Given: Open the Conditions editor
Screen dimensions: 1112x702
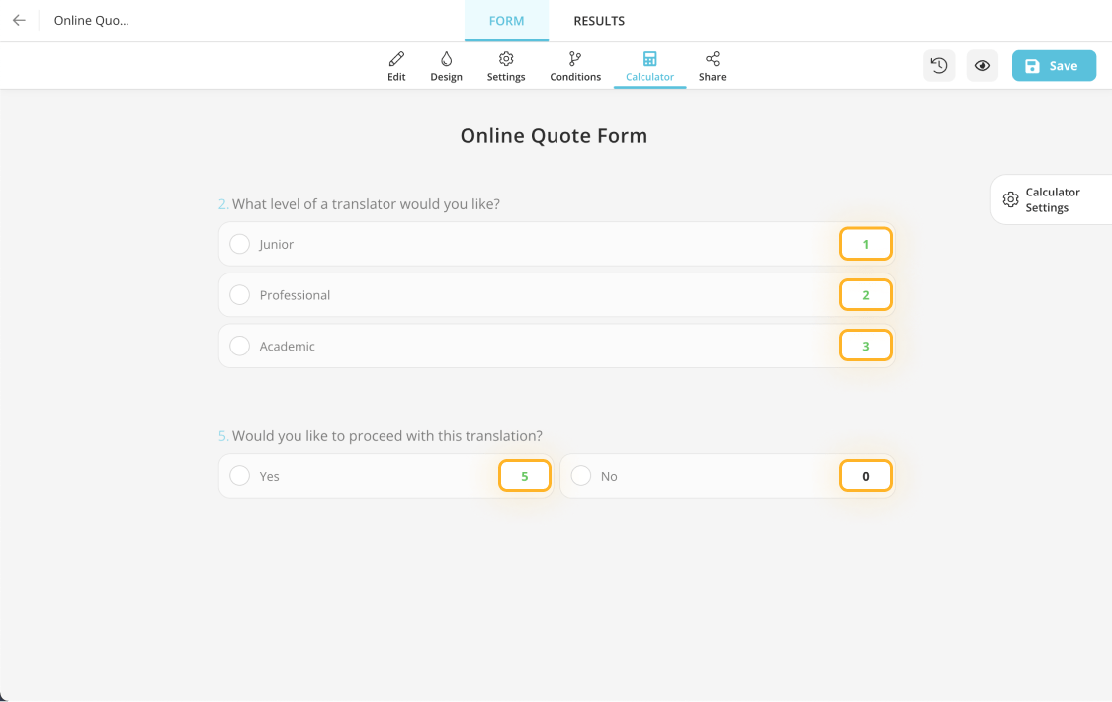Looking at the screenshot, I should [x=574, y=65].
